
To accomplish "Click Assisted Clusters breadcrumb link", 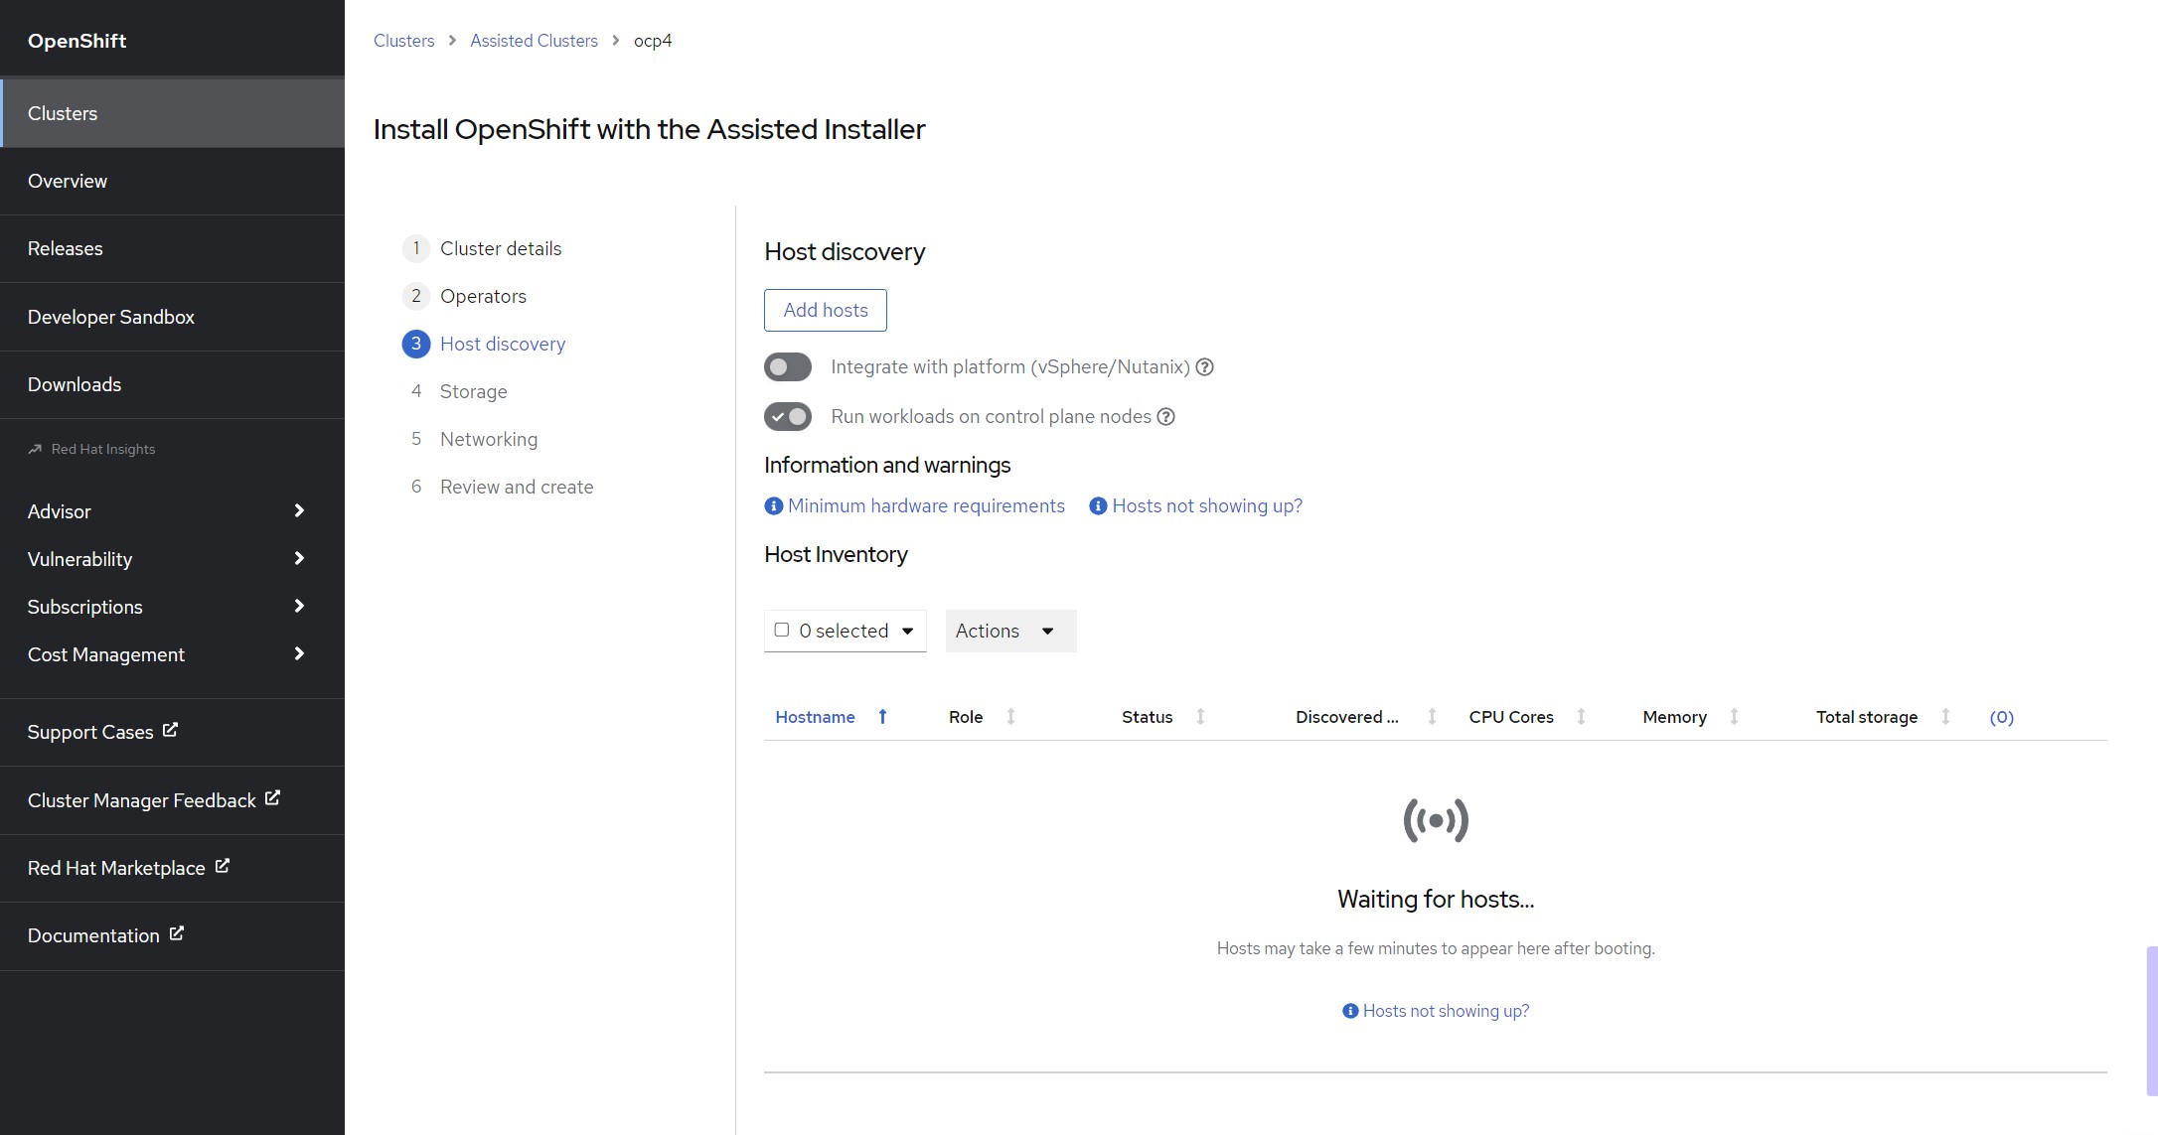I will tap(534, 41).
